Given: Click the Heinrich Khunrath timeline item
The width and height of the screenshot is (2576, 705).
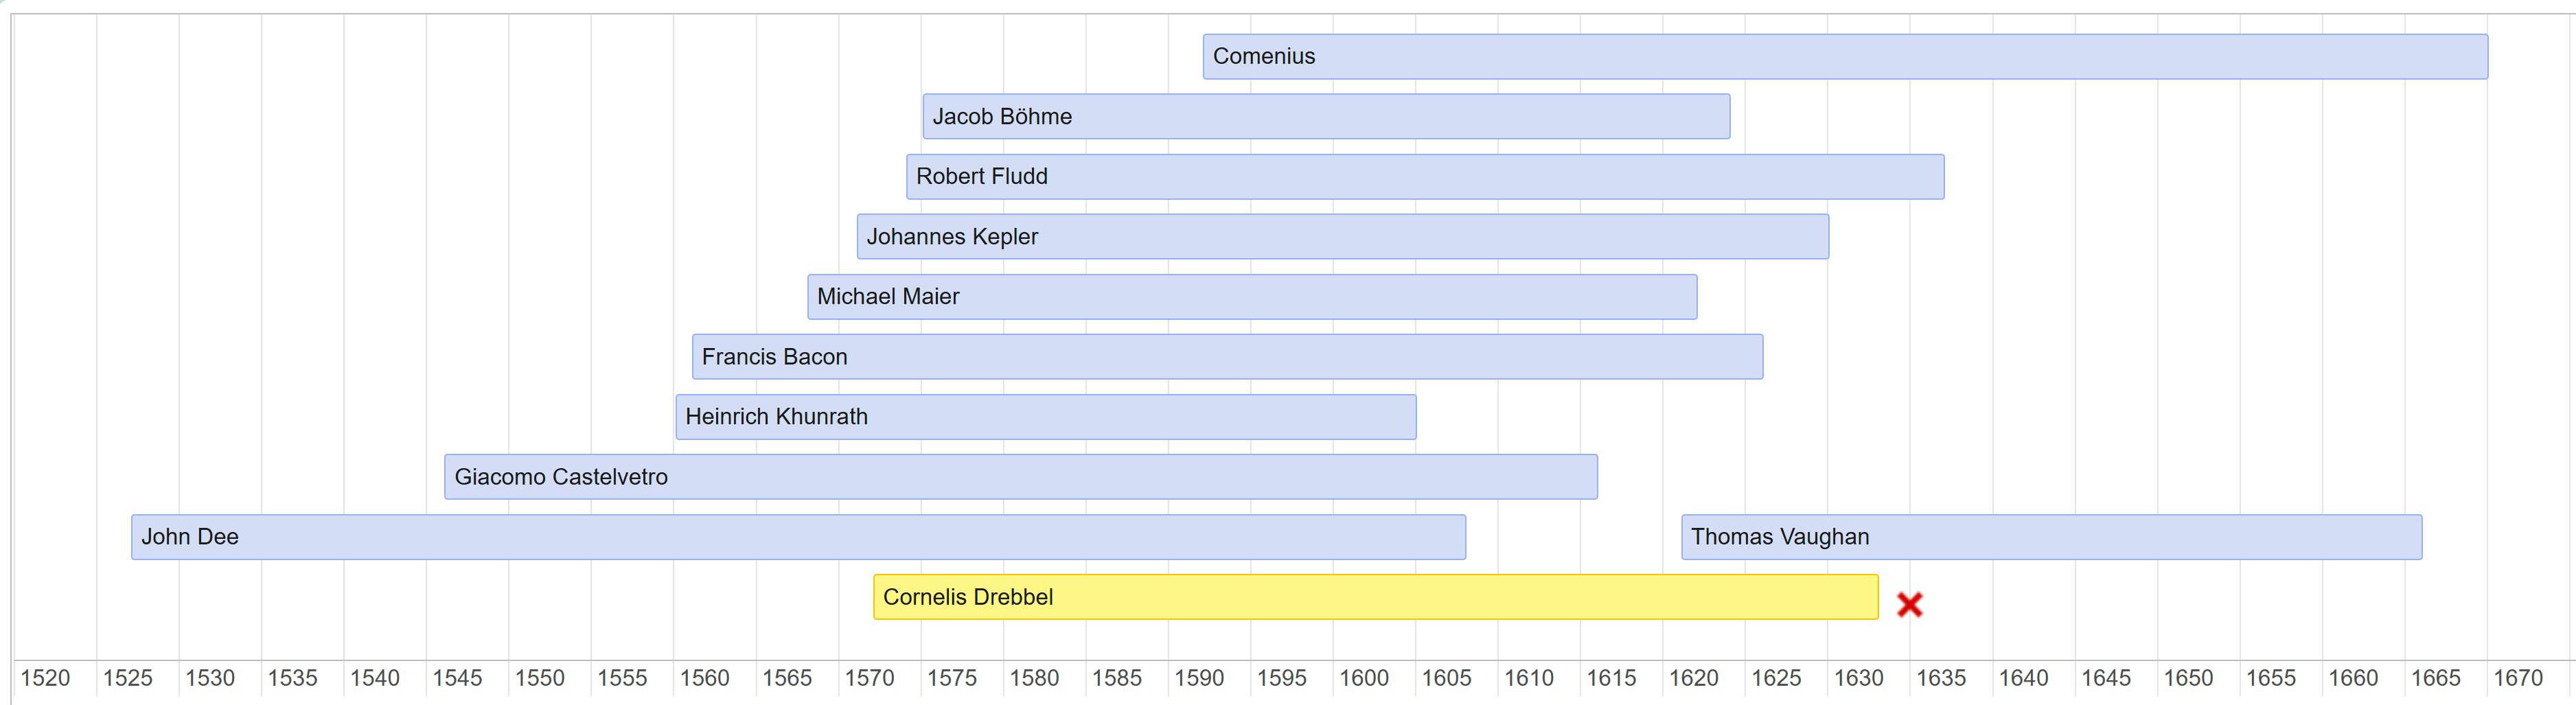Looking at the screenshot, I should click(x=1045, y=417).
